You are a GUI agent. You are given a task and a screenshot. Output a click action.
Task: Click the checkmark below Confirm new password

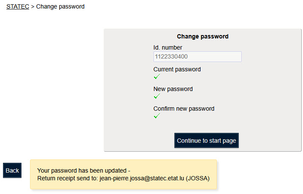tap(157, 116)
